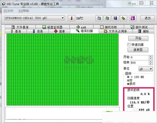Click the 图例 legend heading
The image size is (157, 123).
point(128,73)
